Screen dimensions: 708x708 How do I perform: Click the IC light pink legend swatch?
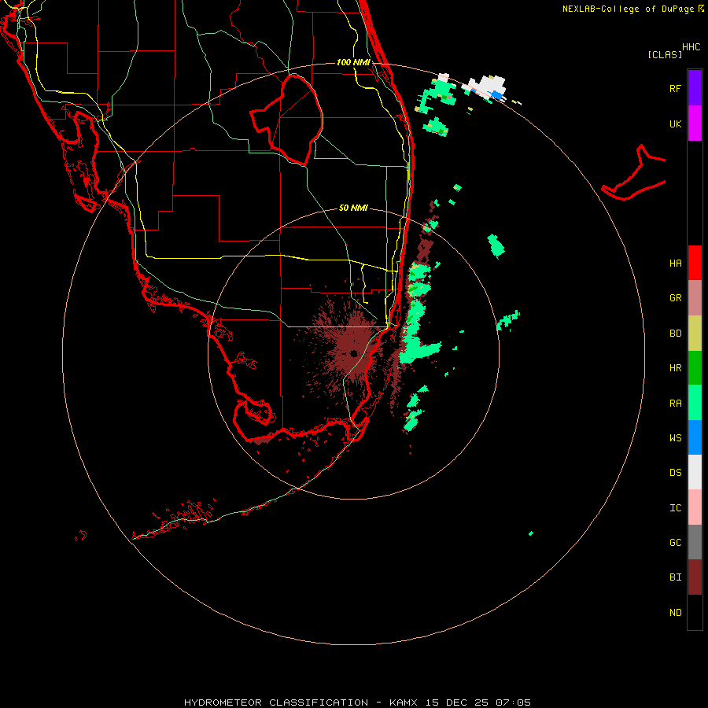(x=695, y=507)
